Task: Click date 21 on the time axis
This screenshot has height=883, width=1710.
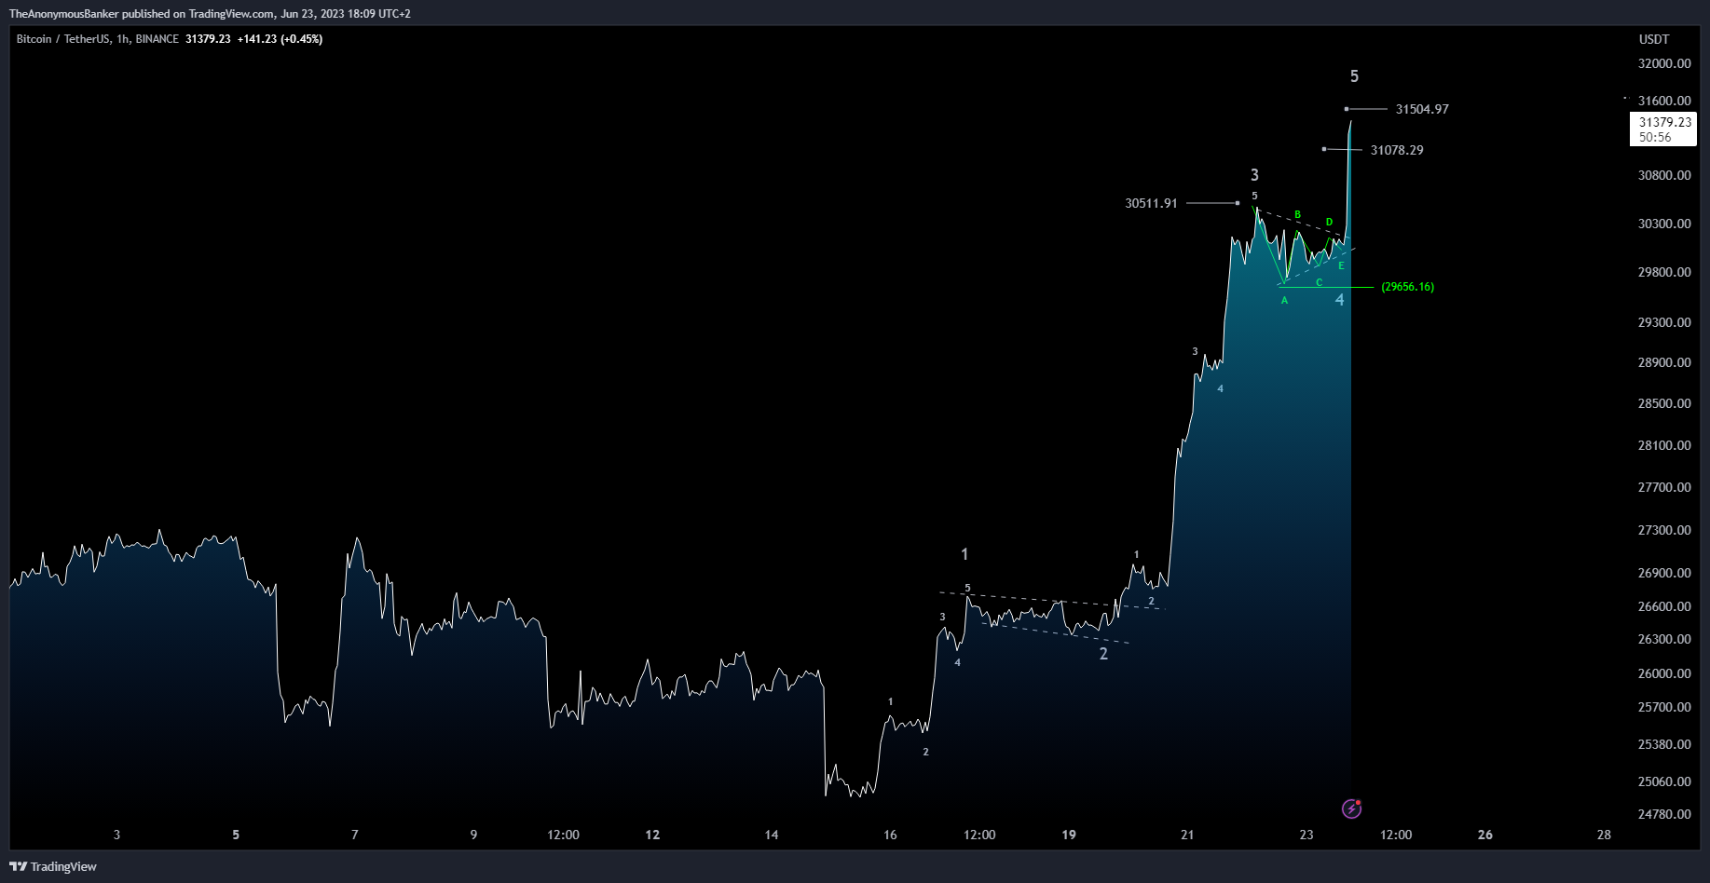Action: click(x=1187, y=835)
